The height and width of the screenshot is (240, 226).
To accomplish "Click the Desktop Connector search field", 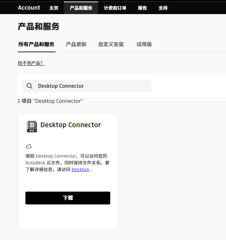I will [87, 86].
